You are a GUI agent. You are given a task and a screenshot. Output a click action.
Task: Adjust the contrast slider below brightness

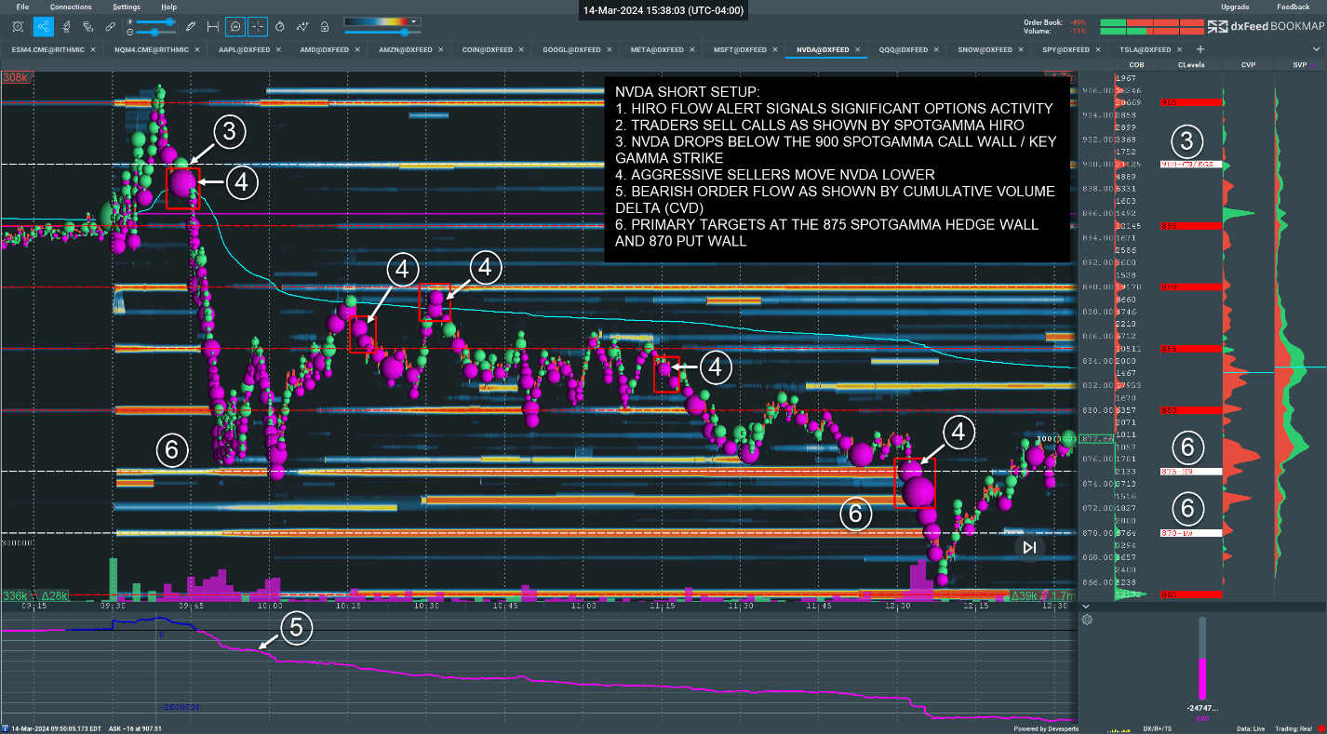(x=155, y=33)
